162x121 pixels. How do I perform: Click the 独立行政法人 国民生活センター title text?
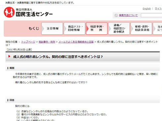pyautogui.click(x=34, y=13)
